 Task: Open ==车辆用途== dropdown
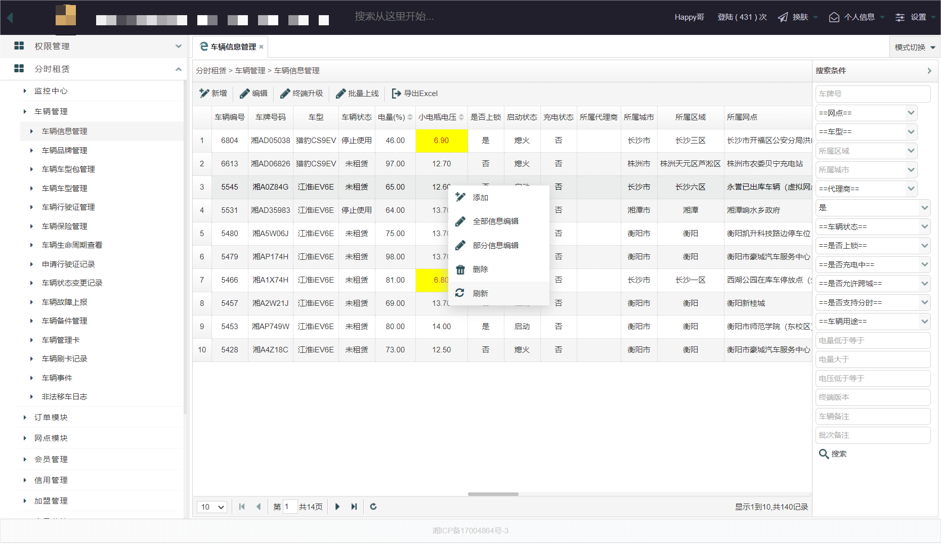coord(873,322)
